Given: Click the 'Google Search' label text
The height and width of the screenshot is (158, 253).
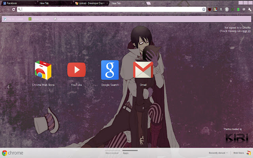Looking at the screenshot, I should [110, 85].
